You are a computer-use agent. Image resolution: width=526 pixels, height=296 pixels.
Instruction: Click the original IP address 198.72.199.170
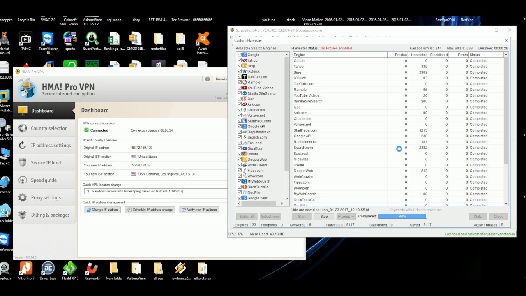pos(141,148)
